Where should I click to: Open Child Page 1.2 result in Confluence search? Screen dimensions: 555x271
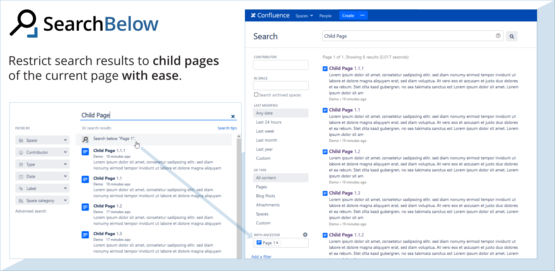(x=344, y=151)
